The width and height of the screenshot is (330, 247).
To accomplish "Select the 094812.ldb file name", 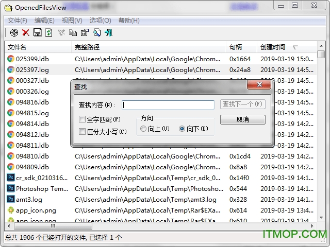I will click(32, 134).
